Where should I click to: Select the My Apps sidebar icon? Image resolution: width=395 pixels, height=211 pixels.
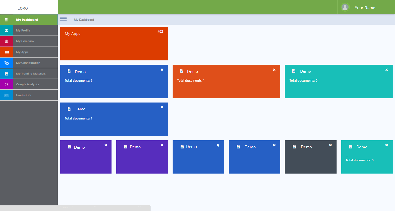[x=7, y=52]
